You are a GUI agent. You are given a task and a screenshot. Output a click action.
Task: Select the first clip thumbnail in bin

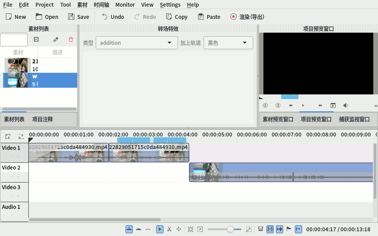point(18,65)
